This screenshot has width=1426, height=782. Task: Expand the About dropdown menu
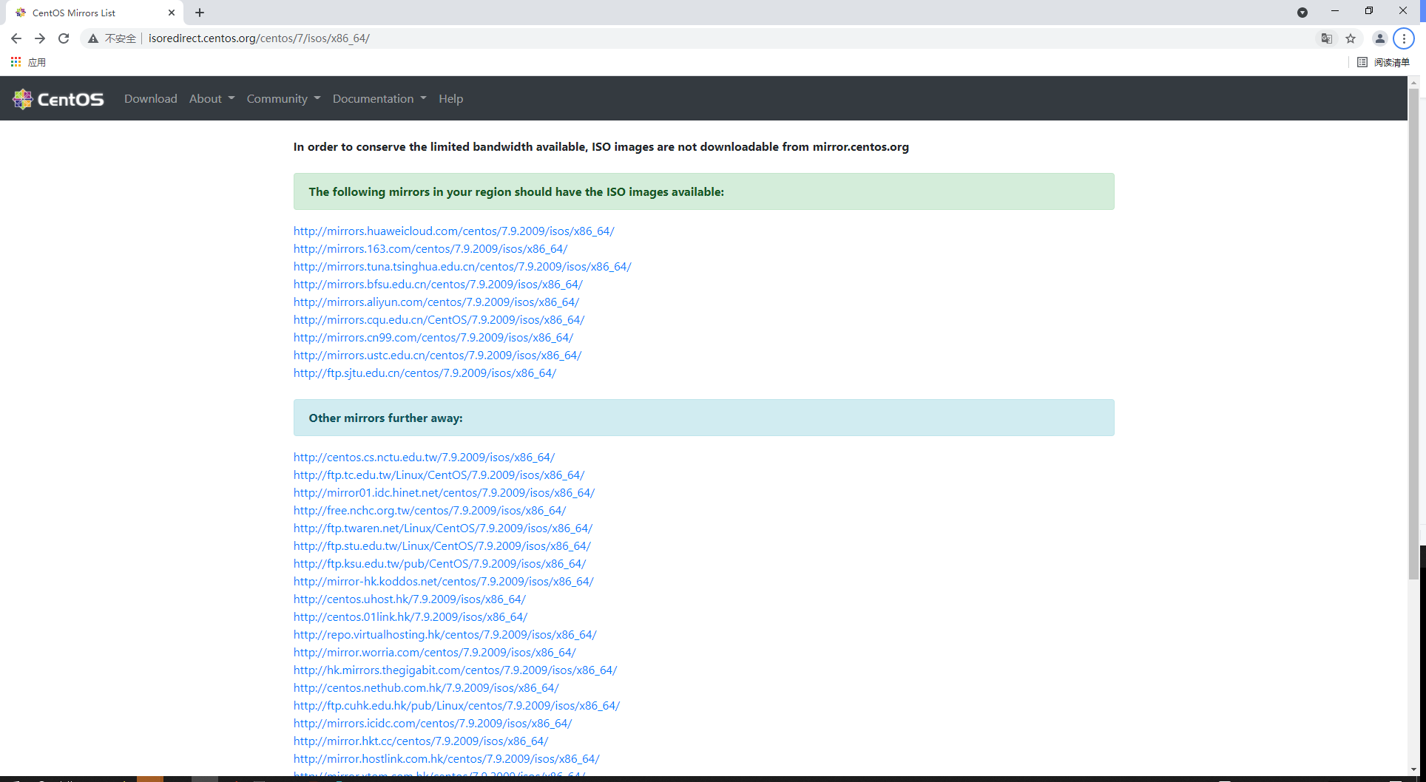pos(212,99)
